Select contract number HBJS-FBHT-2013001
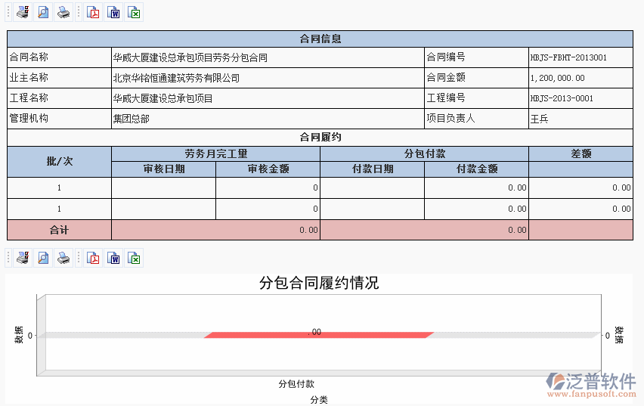Image resolution: width=644 pixels, height=406 pixels. point(568,57)
